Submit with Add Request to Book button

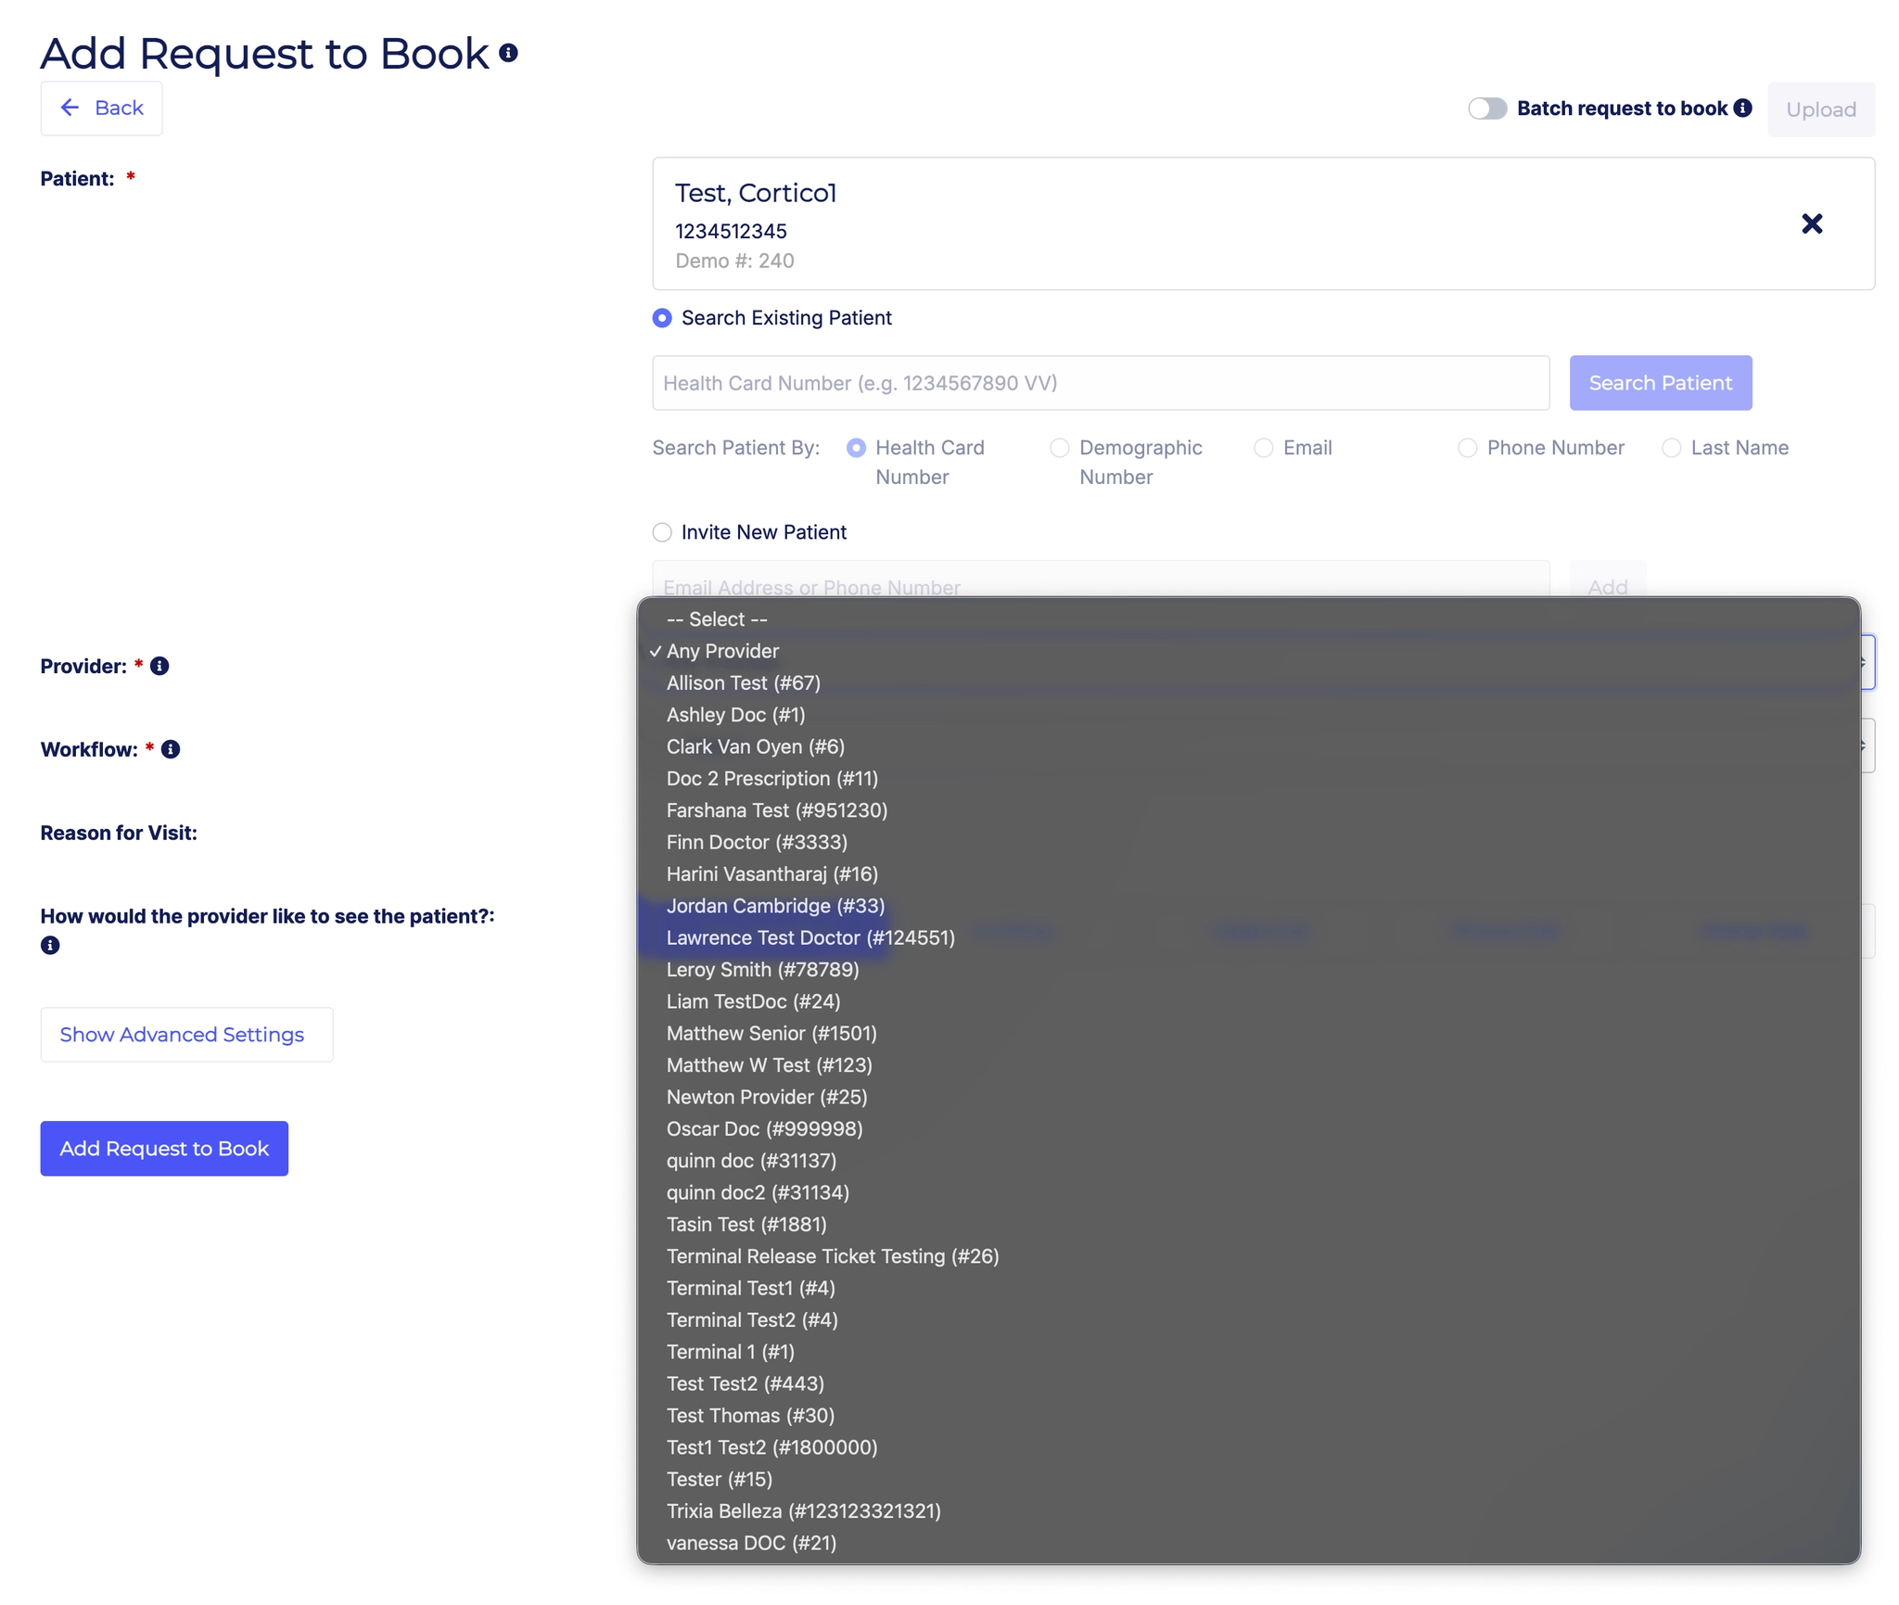click(x=164, y=1149)
